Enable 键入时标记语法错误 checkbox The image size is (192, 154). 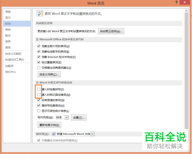[x=39, y=95]
